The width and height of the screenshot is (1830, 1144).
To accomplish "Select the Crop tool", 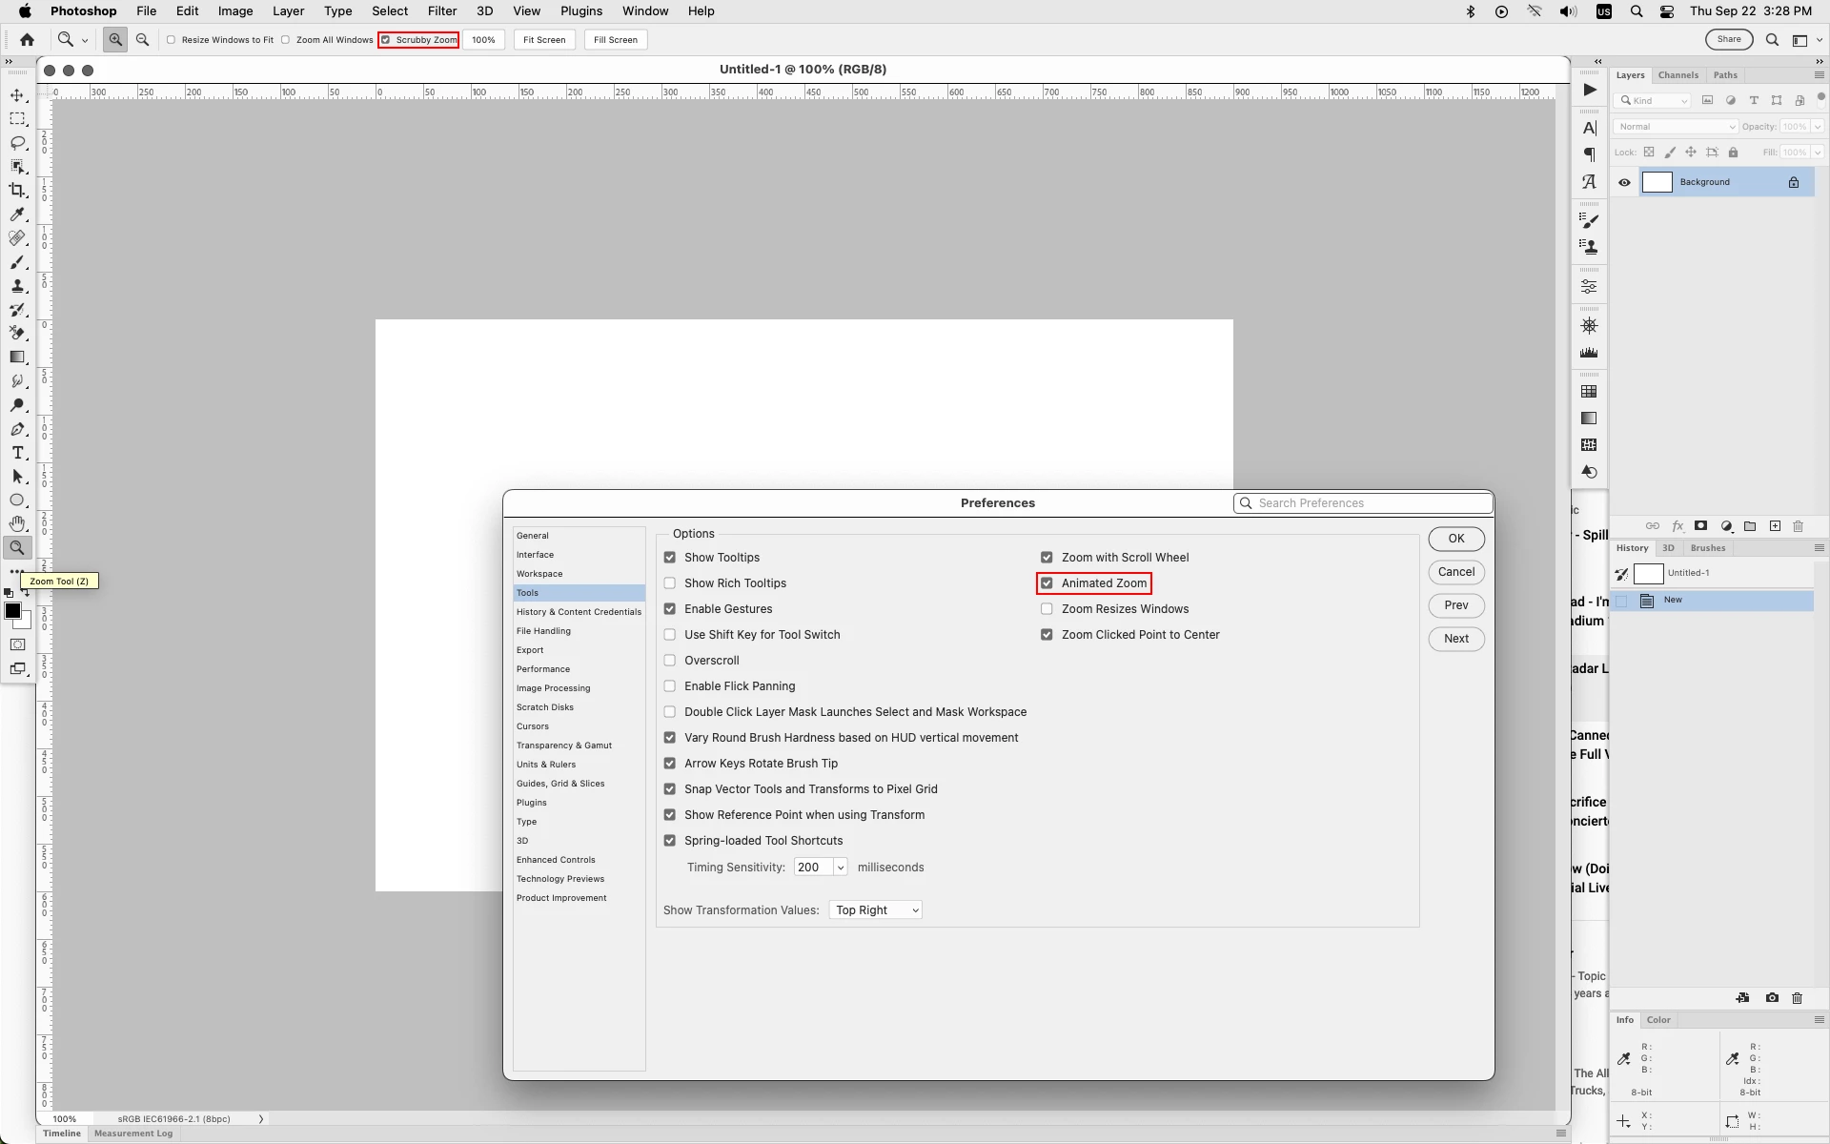I will tap(17, 191).
